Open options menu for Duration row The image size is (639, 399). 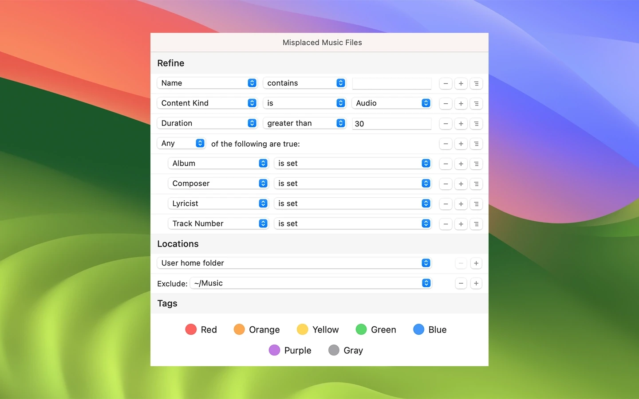point(476,124)
